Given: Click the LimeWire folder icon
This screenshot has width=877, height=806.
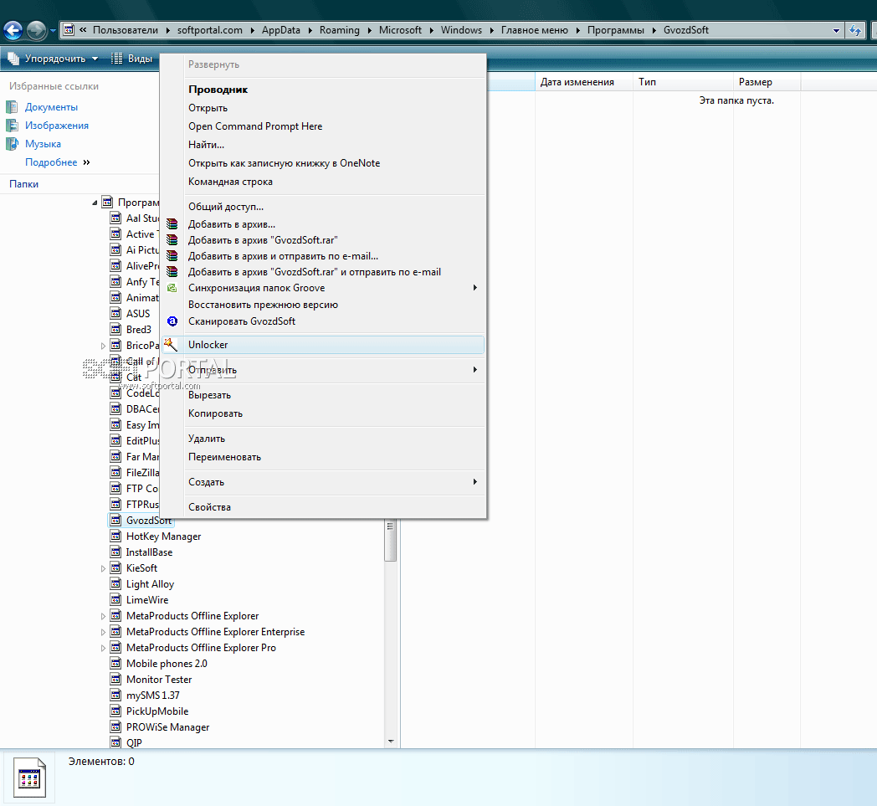Looking at the screenshot, I should [115, 599].
